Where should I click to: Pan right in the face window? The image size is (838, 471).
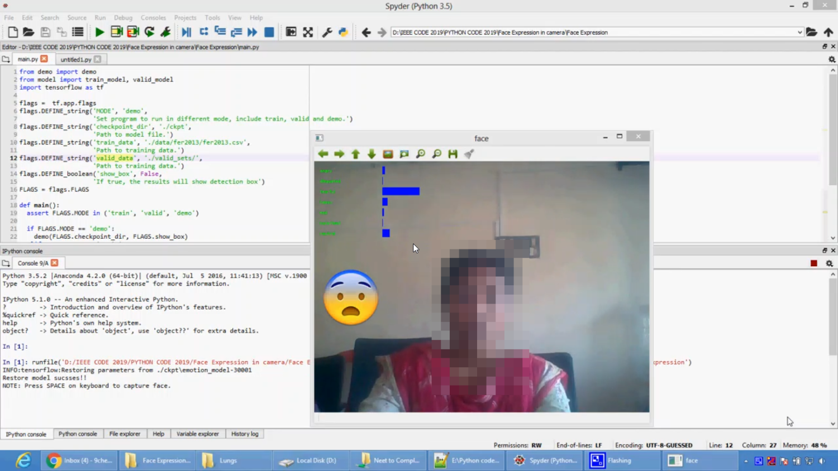pos(339,154)
